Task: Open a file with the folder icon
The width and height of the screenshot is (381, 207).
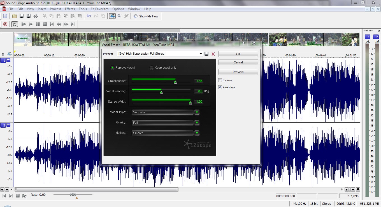Action: 15,16
